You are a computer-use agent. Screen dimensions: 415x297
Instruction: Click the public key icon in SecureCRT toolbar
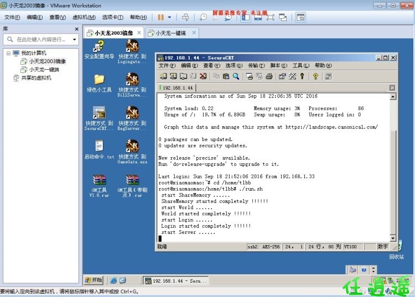tap(302, 76)
